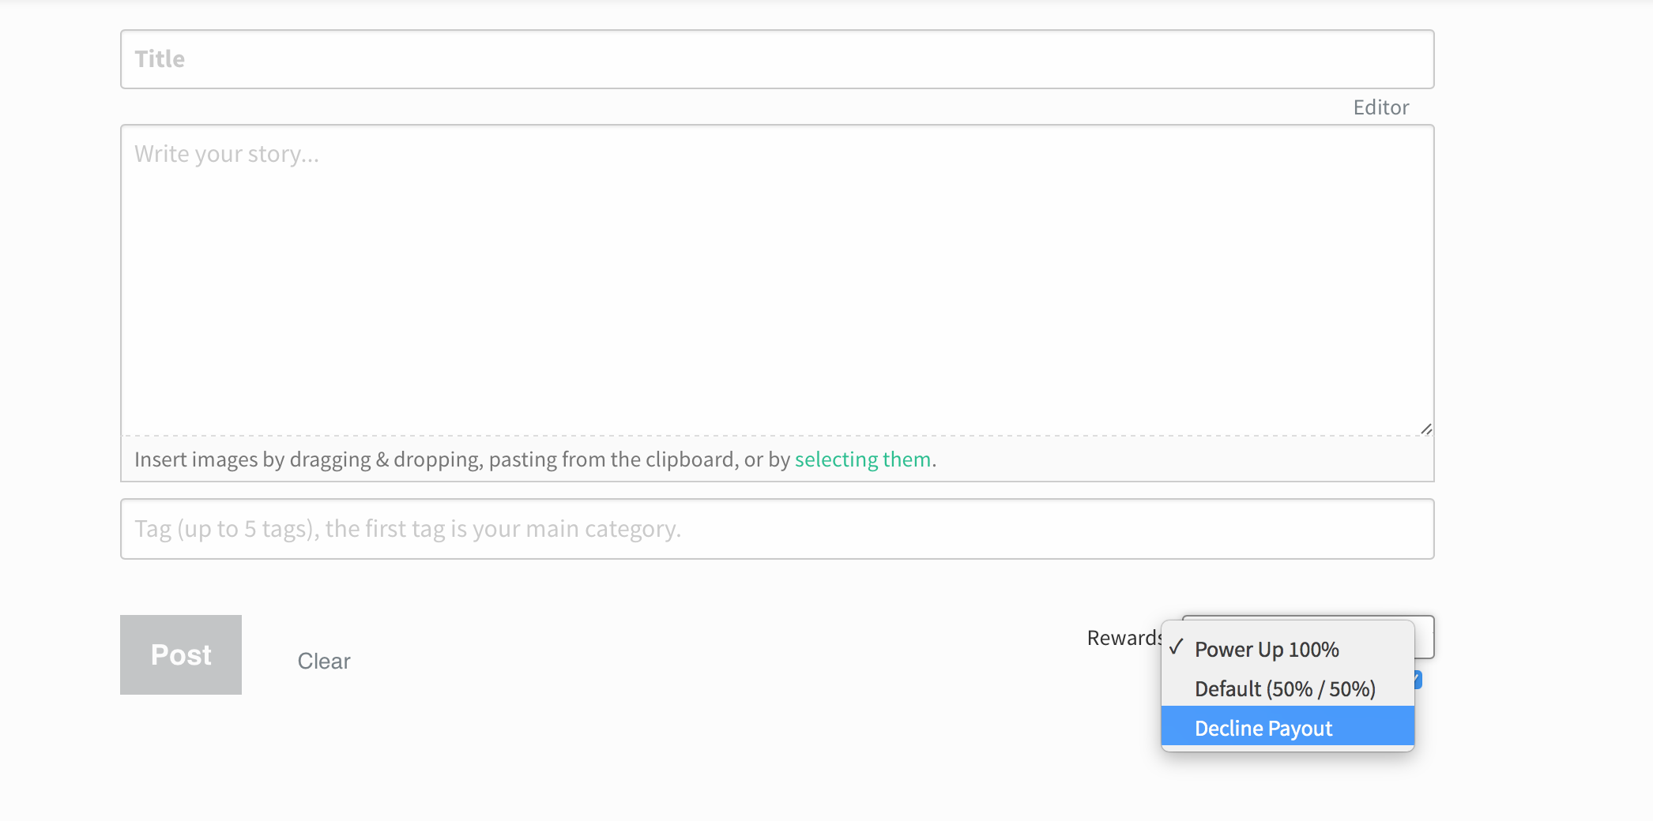
Task: Click the Tag input field
Action: point(777,529)
